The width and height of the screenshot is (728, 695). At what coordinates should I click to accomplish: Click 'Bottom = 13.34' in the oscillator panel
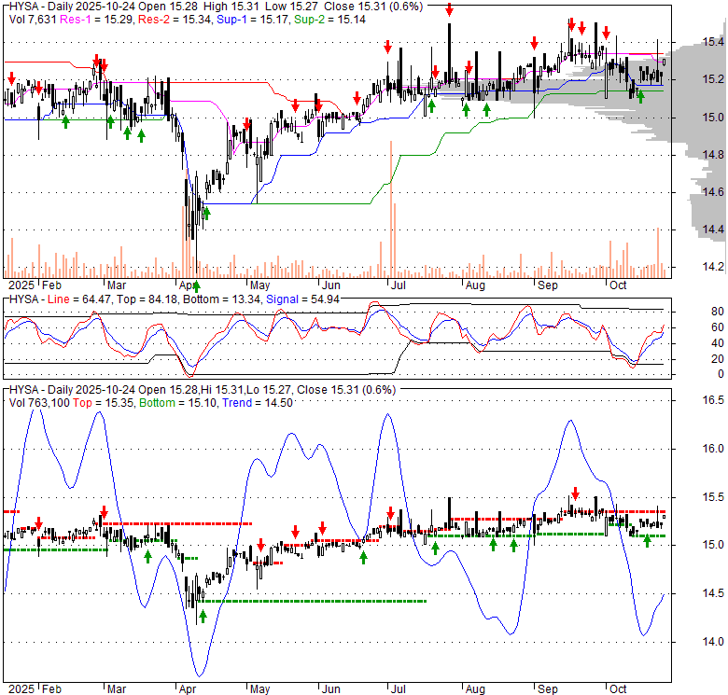click(221, 299)
